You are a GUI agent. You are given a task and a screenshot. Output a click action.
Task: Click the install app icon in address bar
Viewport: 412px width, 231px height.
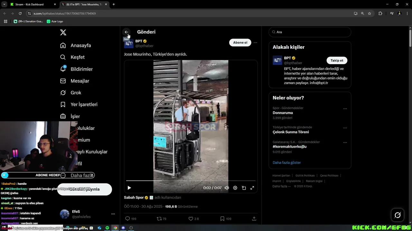[x=356, y=13]
